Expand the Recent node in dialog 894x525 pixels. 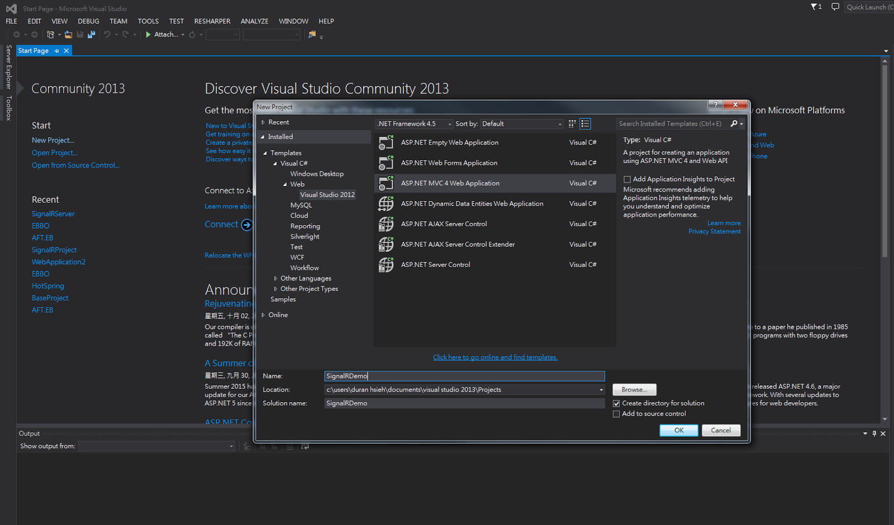[x=263, y=122]
